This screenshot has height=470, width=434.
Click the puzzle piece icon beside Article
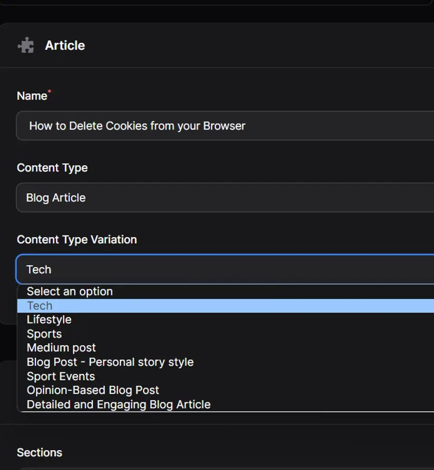(26, 46)
